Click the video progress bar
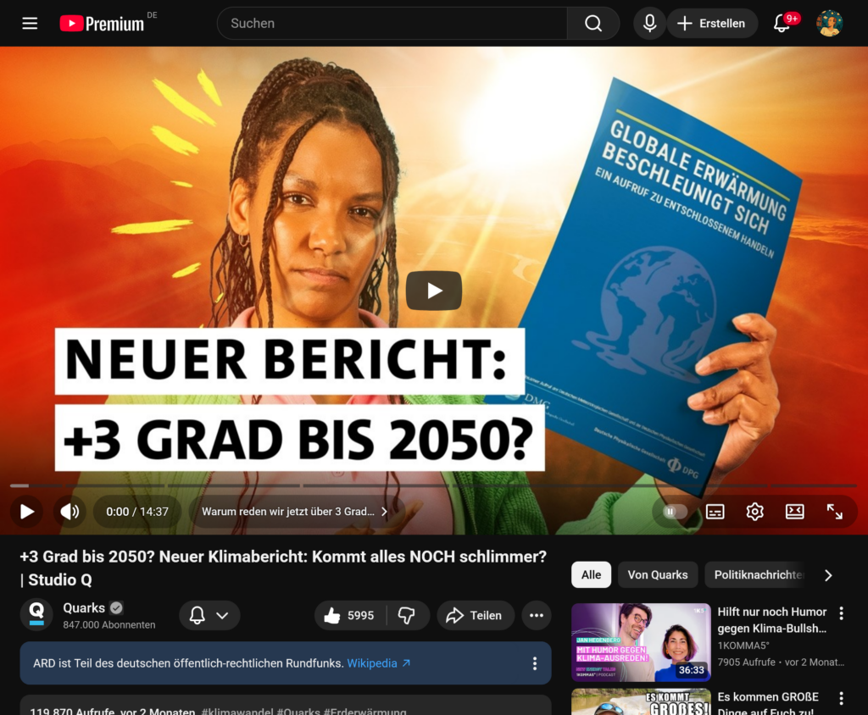The width and height of the screenshot is (868, 715). click(433, 485)
